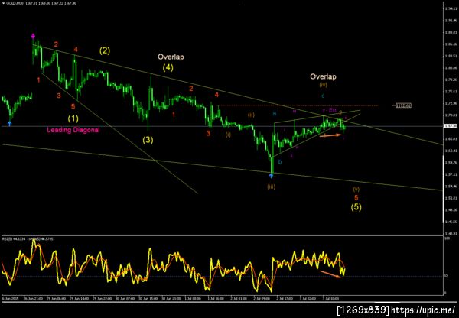Click the yellow (4) wave label

click(168, 68)
